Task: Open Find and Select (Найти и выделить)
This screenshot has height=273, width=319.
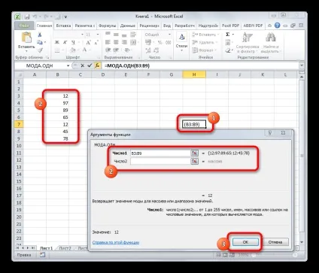Action: pos(271,43)
